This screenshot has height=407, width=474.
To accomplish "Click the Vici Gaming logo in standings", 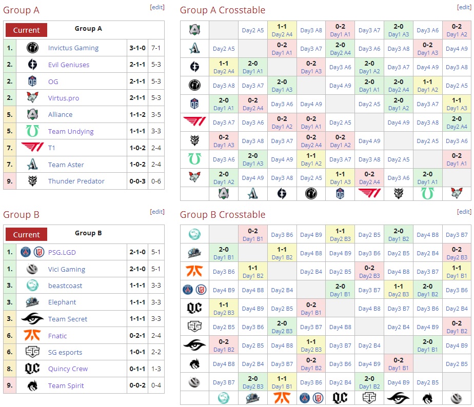I will pos(33,269).
